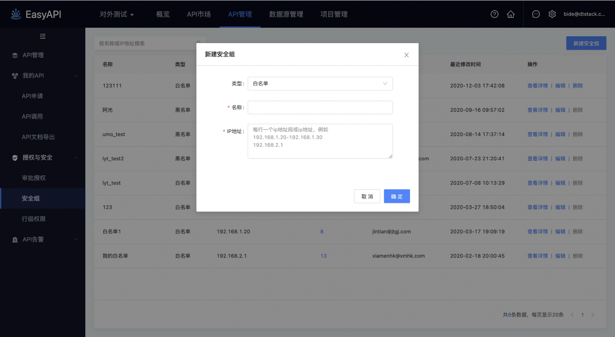The image size is (615, 337).
Task: Open the message bubble icon
Action: tap(536, 14)
